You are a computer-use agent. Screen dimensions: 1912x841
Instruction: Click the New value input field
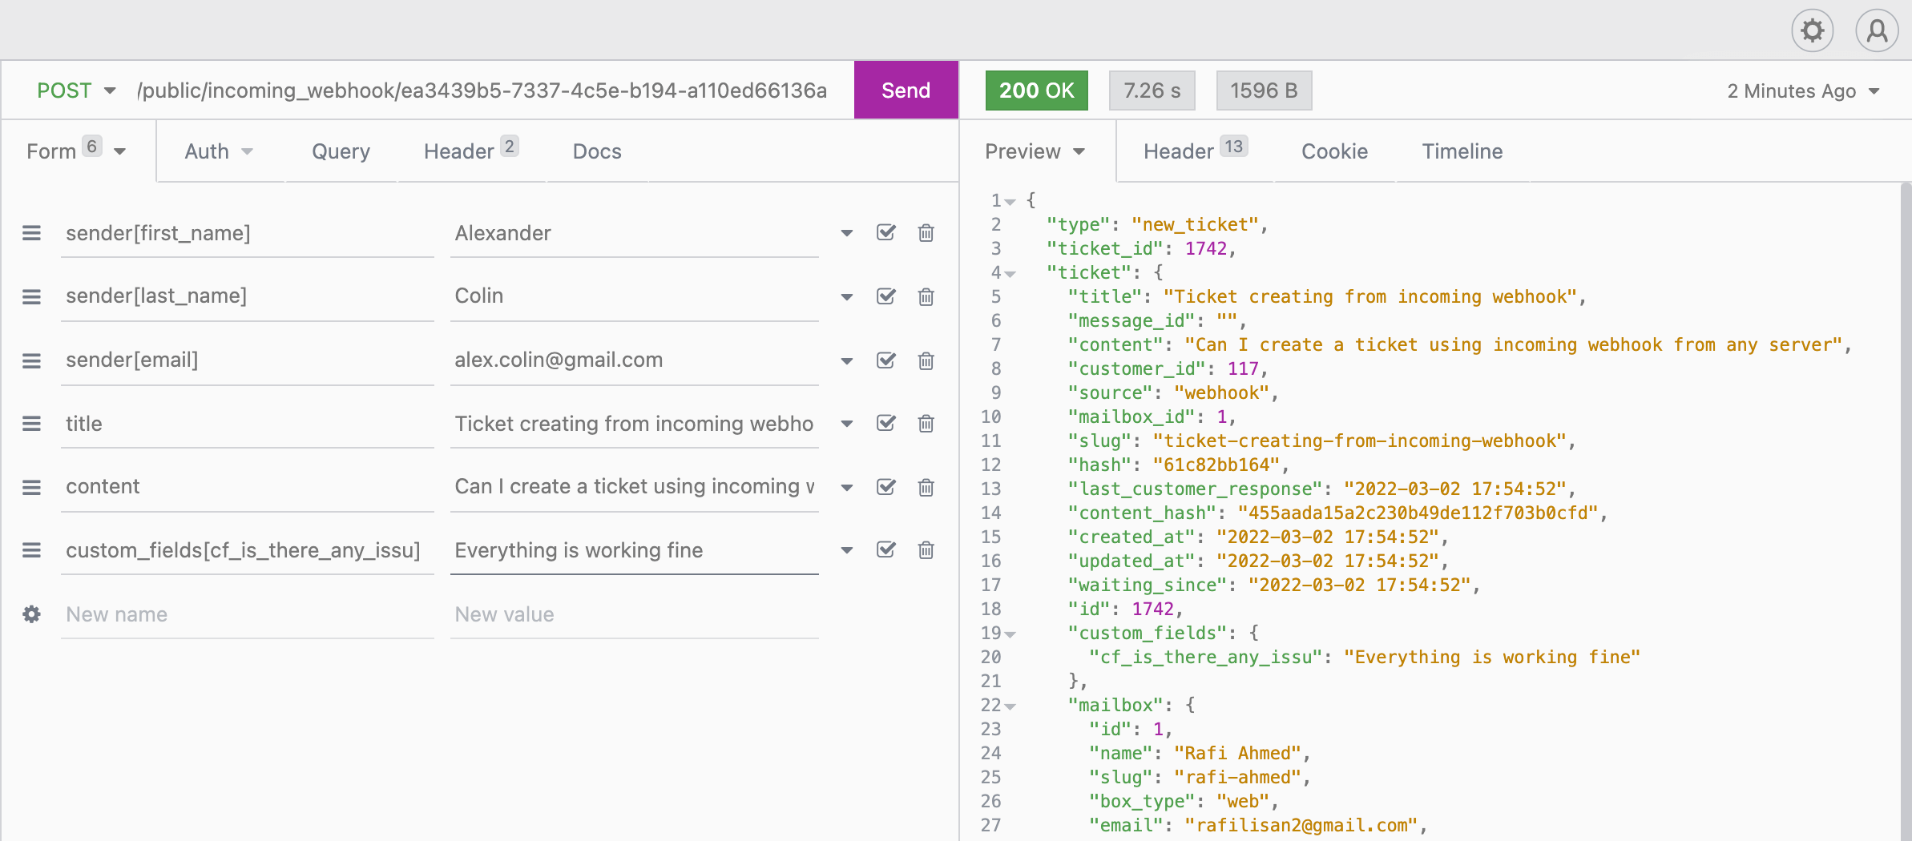coord(635,614)
